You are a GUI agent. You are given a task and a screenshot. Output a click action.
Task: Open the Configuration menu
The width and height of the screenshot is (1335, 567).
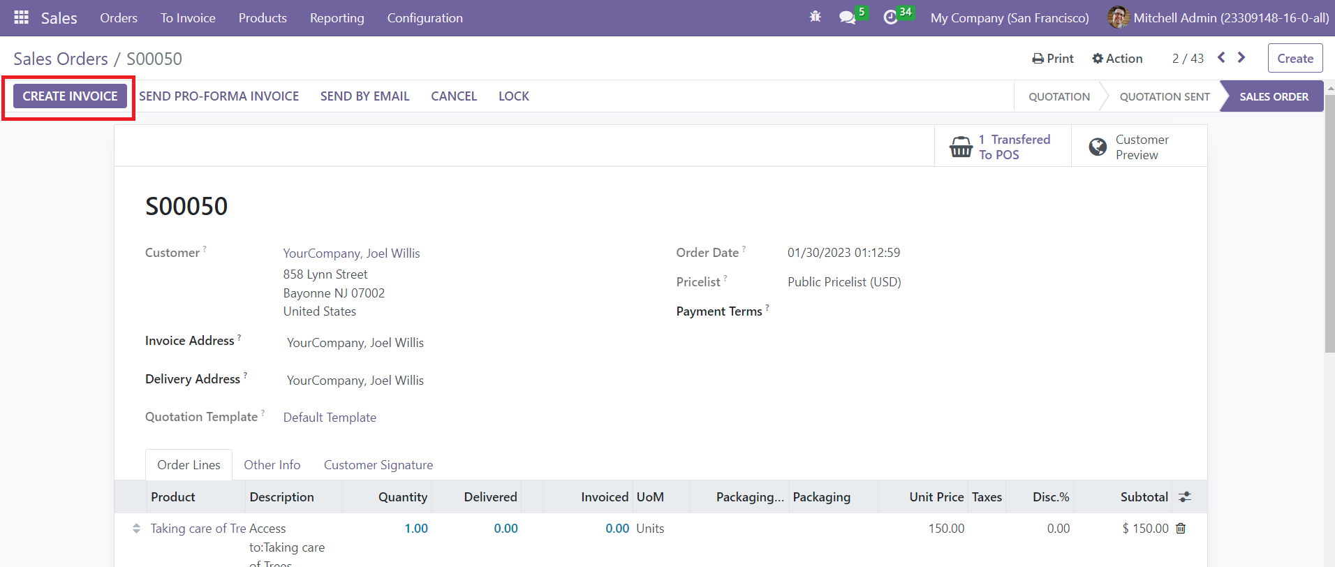tap(425, 18)
